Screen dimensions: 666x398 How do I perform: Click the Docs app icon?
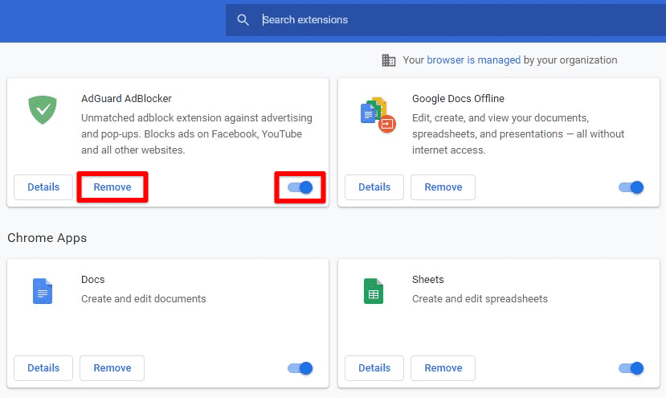pos(43,291)
